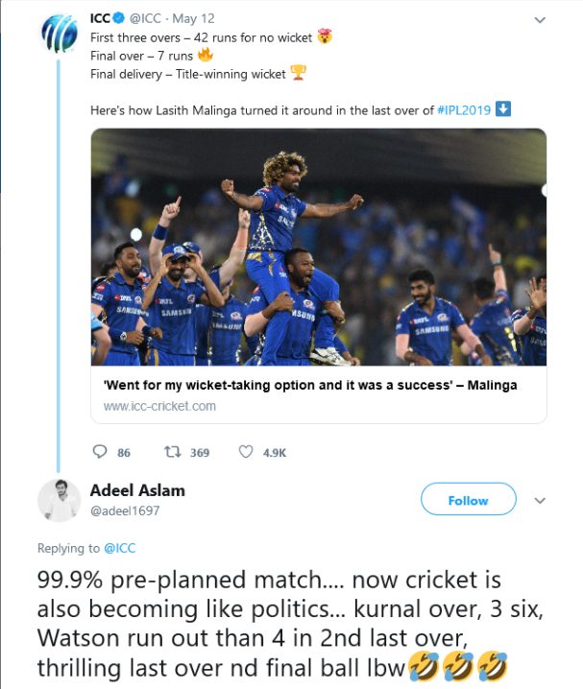
Task: Open the @ICC mention in Replying to
Action: click(120, 548)
